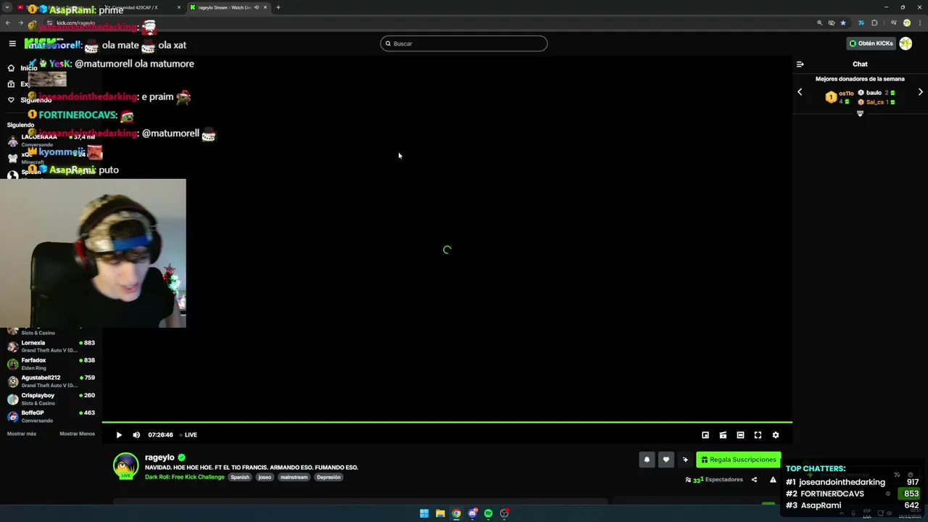Open Lornexia channel in sidebar
This screenshot has height=522, width=928.
[51, 347]
